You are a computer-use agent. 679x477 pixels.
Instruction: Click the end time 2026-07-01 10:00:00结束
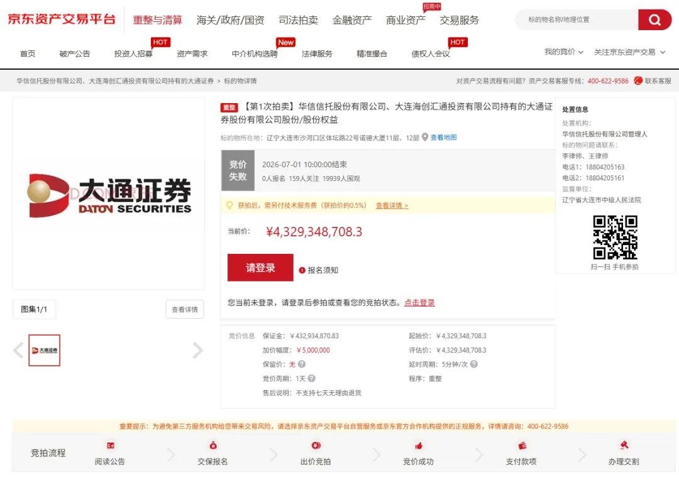click(x=304, y=165)
